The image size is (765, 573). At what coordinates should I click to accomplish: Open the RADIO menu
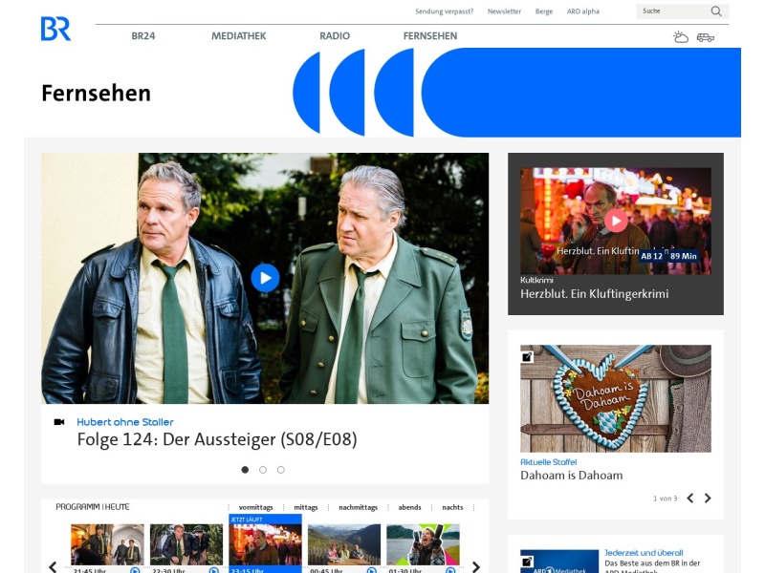click(x=335, y=36)
